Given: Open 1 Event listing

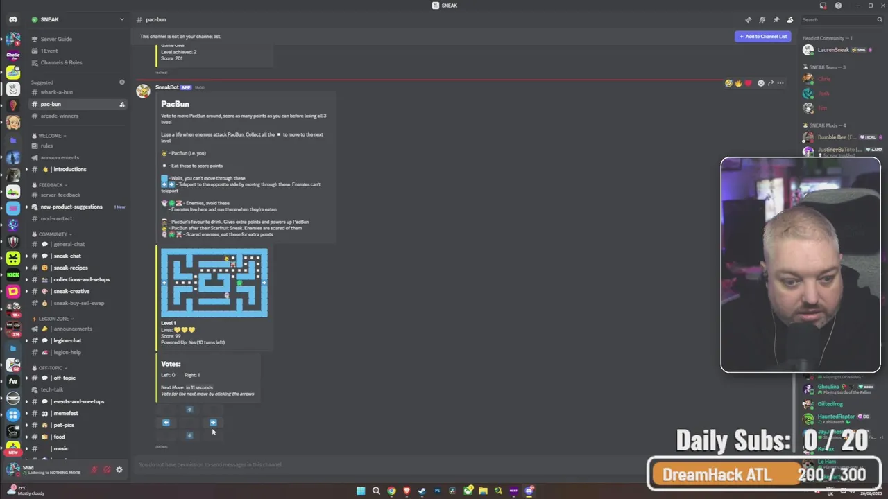Looking at the screenshot, I should pyautogui.click(x=76, y=51).
